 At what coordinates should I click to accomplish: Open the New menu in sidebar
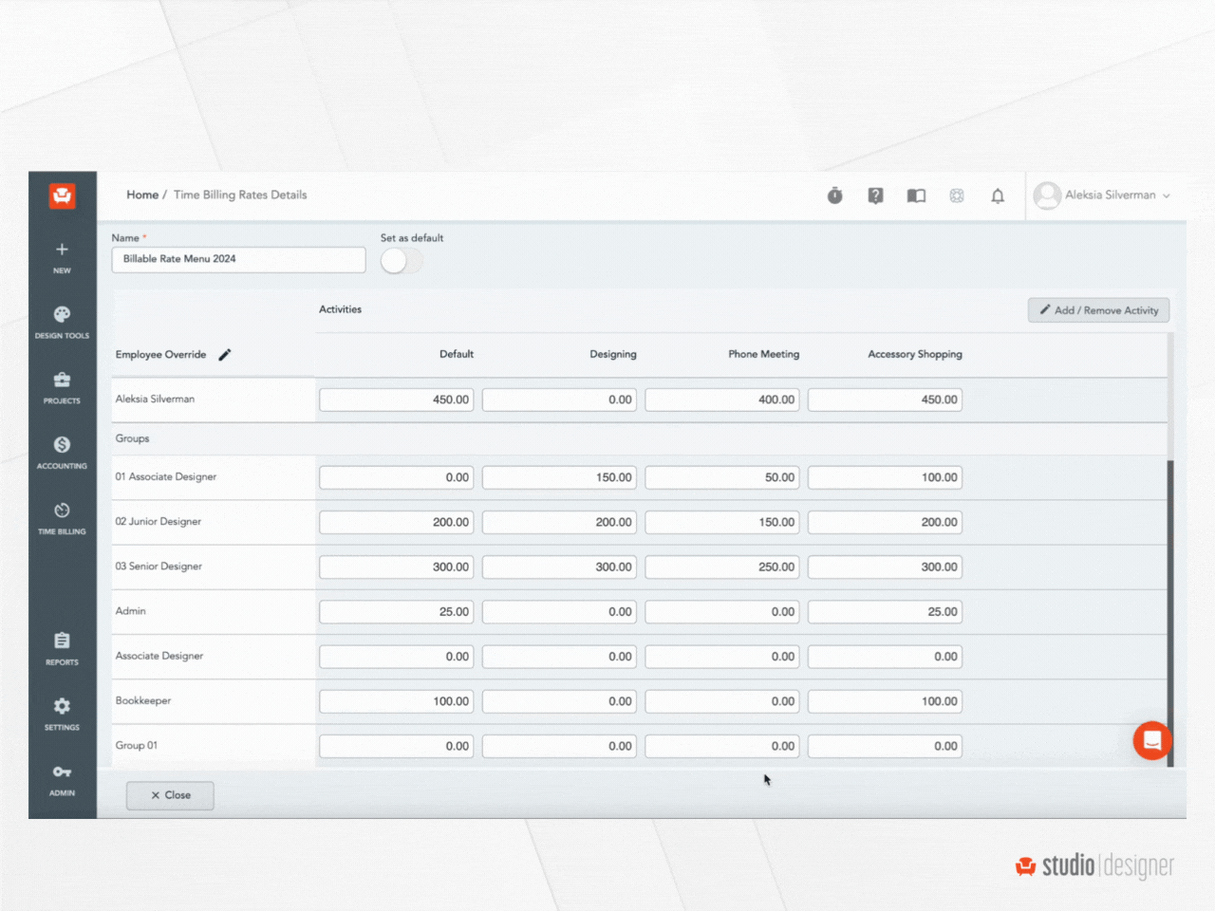(x=62, y=256)
